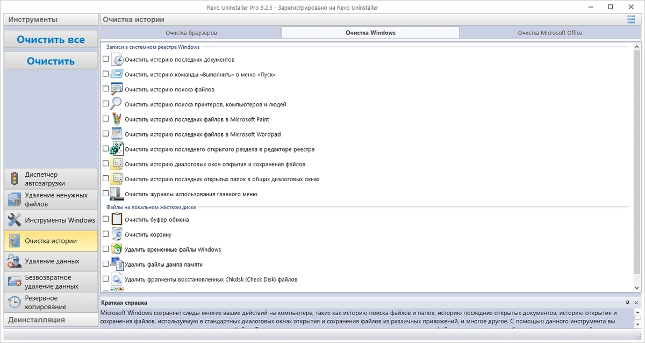Click the traffic light autorun manager icon
Screen dimensions: 645x343
coord(15,179)
